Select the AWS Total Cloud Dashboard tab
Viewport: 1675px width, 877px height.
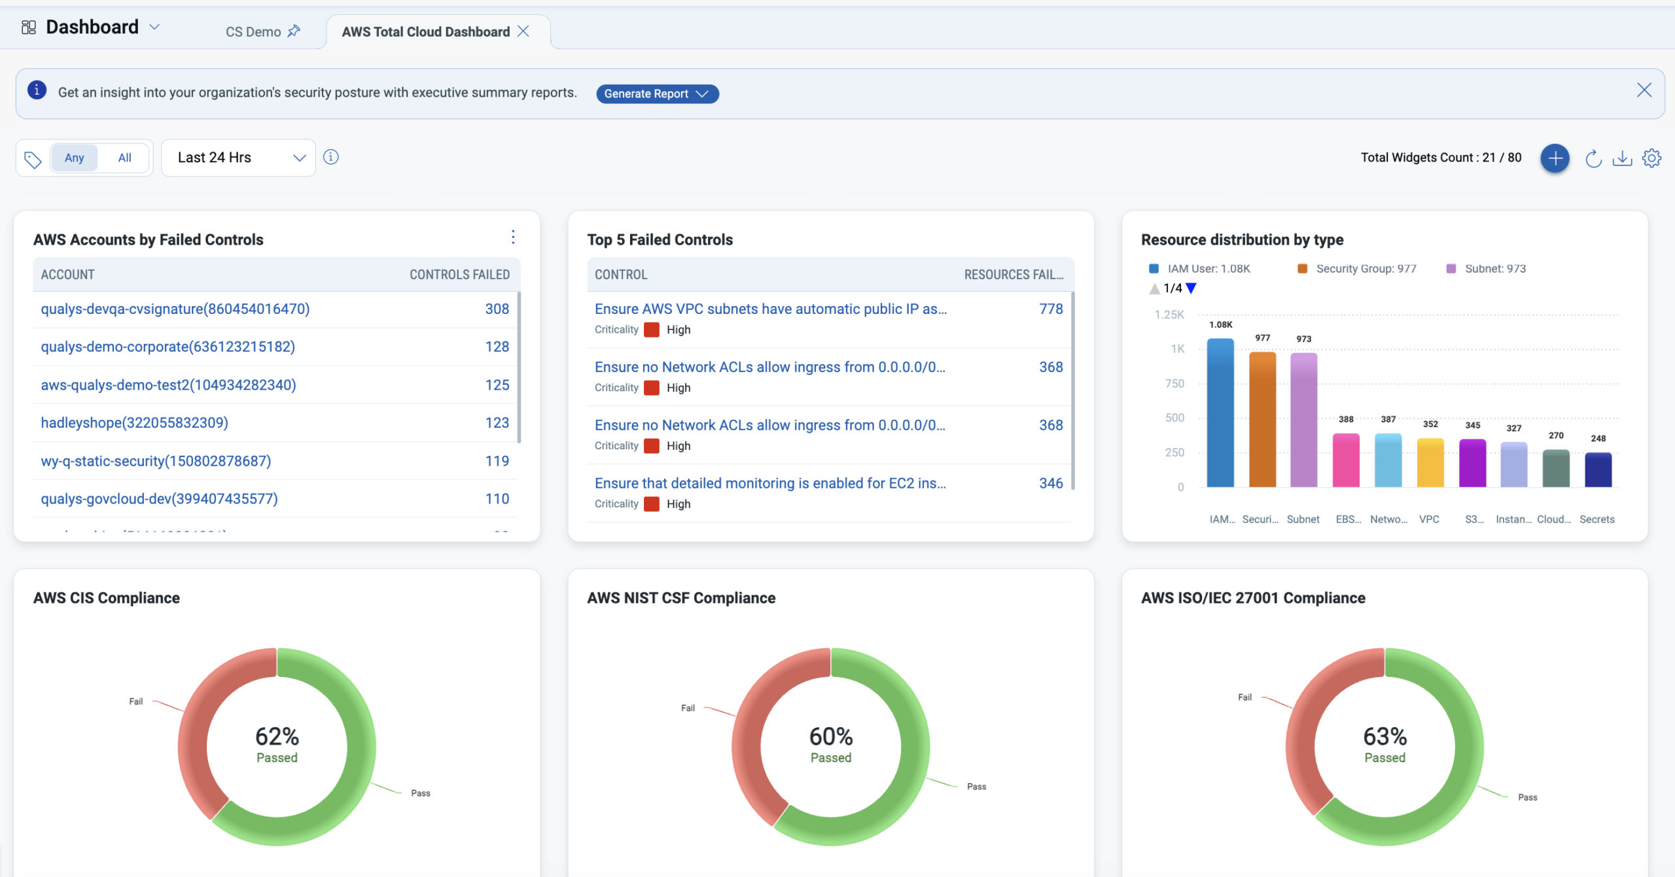[x=426, y=31]
